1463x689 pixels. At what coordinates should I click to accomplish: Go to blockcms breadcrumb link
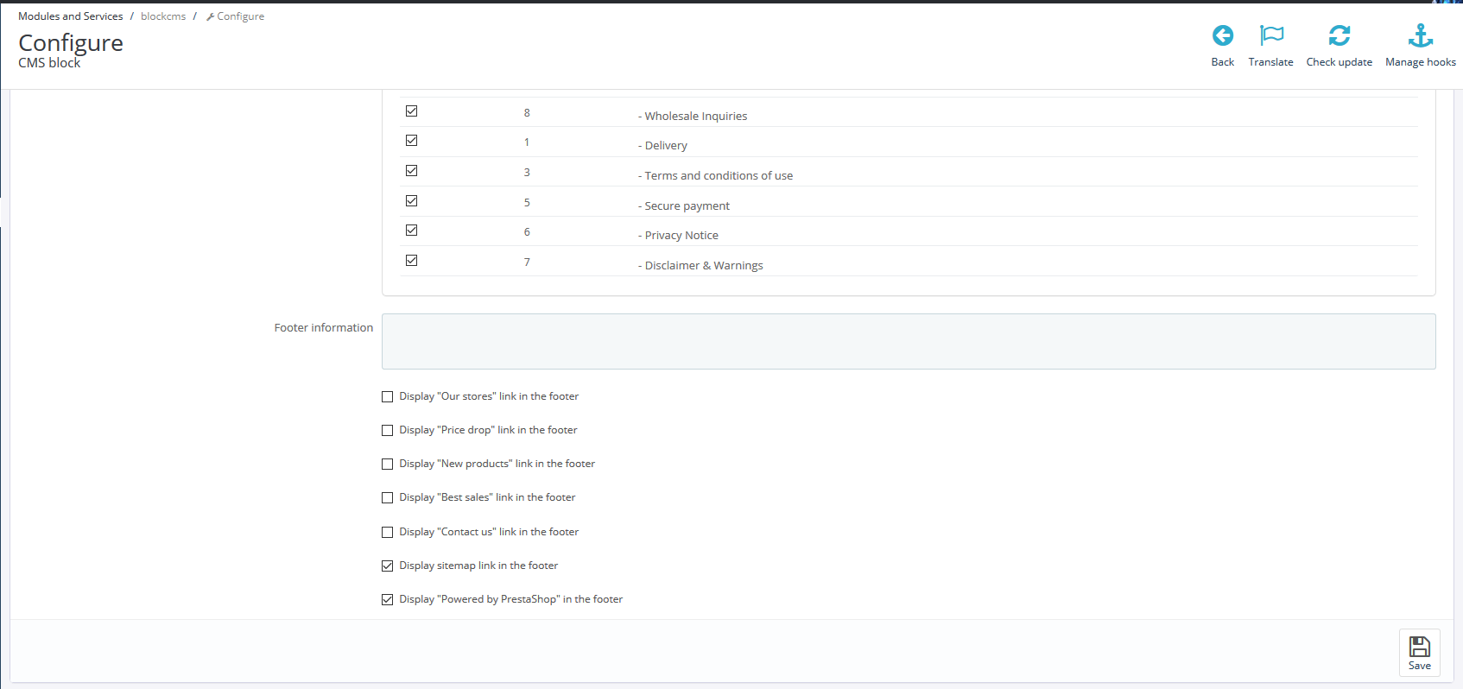click(163, 16)
